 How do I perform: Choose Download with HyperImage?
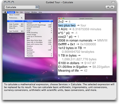(x=39, y=25)
